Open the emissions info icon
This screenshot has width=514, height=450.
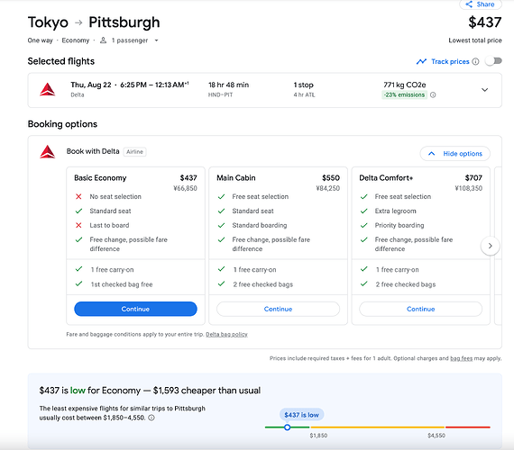pyautogui.click(x=433, y=94)
